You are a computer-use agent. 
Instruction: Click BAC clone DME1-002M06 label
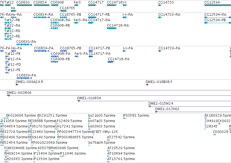pyautogui.click(x=19, y=93)
